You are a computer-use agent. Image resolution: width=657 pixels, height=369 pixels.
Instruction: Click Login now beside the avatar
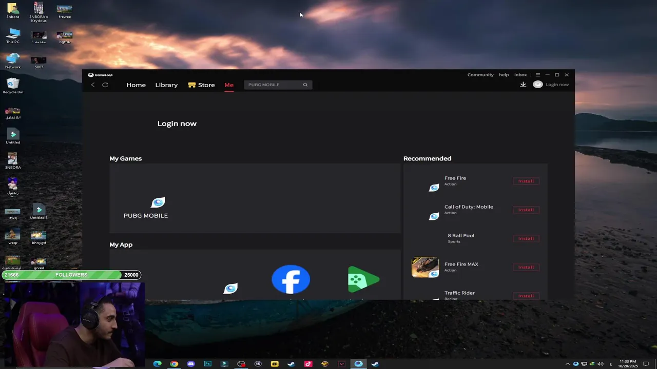(x=557, y=85)
